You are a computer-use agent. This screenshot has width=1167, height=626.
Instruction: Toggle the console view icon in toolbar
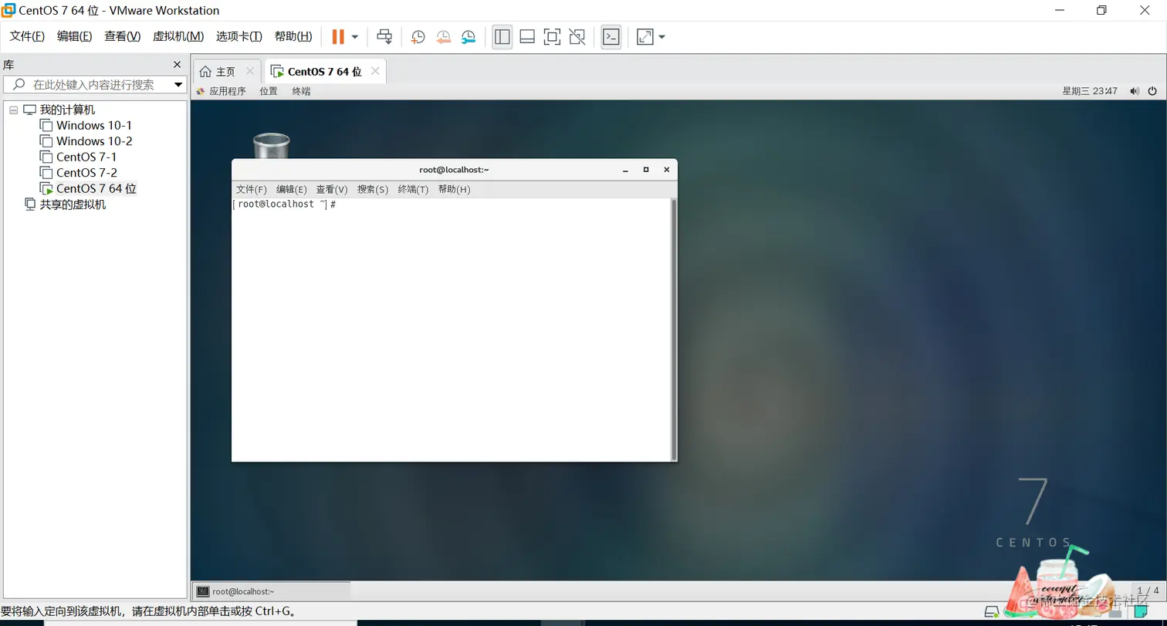click(x=611, y=36)
